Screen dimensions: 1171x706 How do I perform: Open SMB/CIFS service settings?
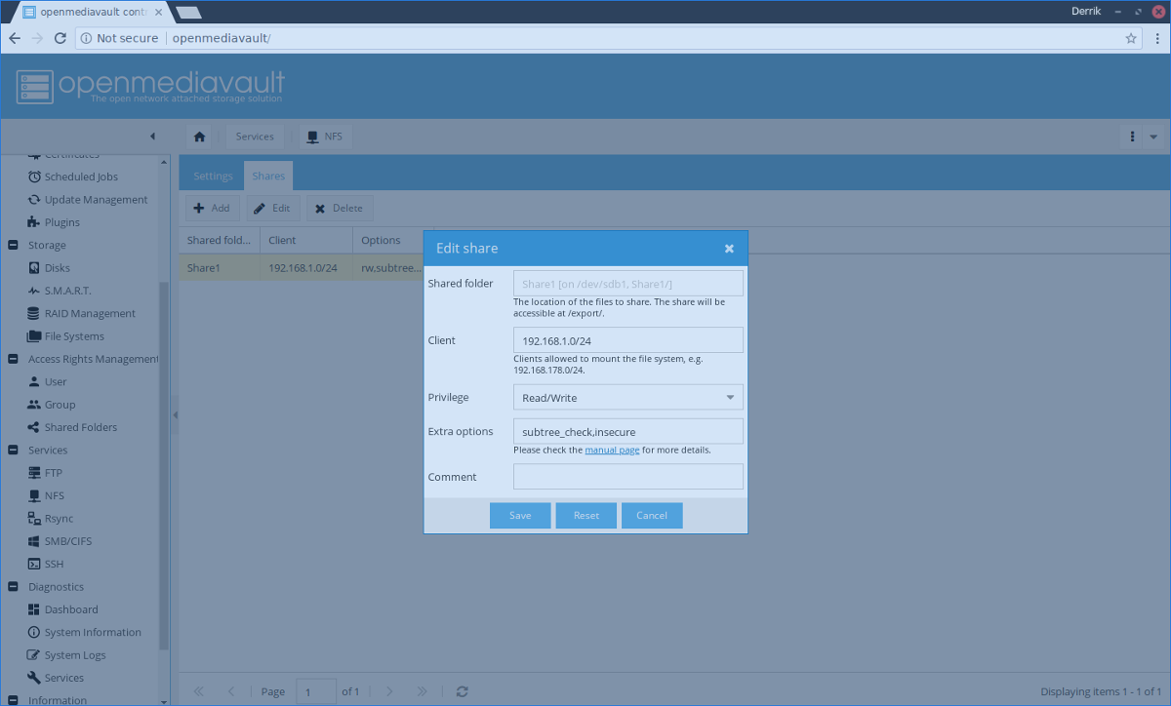60,541
